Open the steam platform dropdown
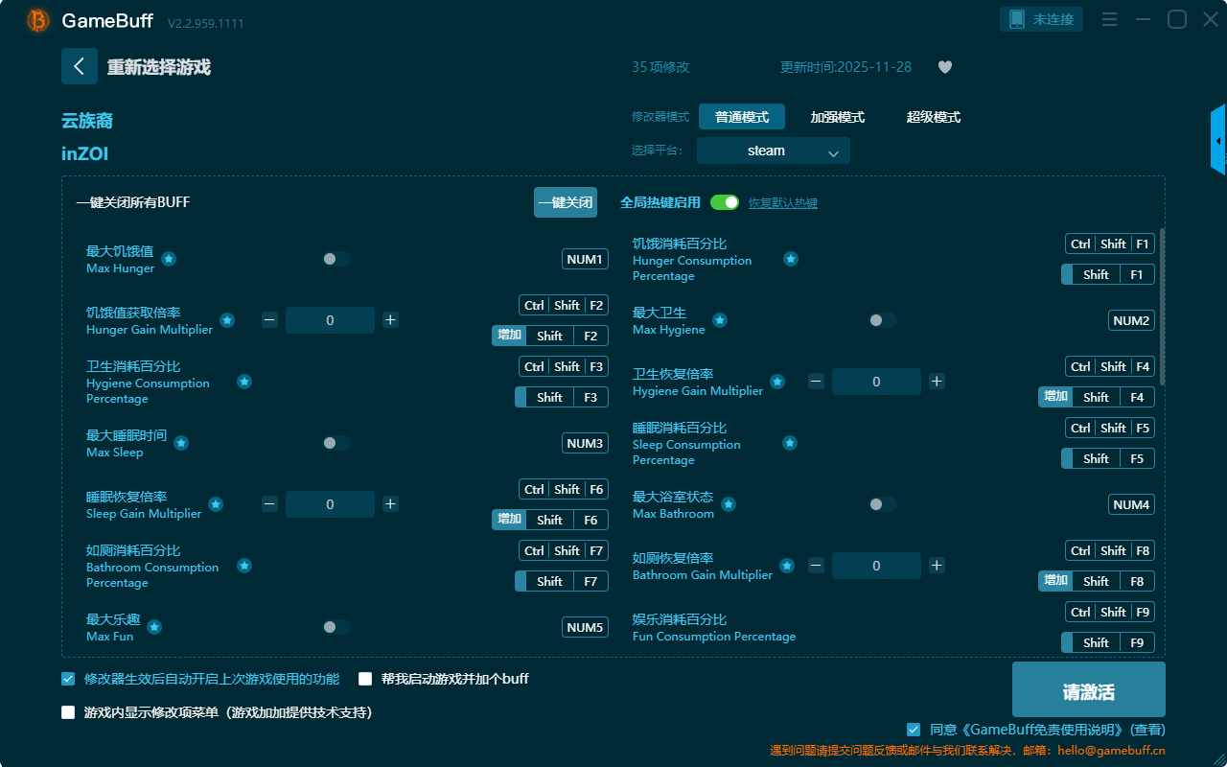 (x=773, y=151)
